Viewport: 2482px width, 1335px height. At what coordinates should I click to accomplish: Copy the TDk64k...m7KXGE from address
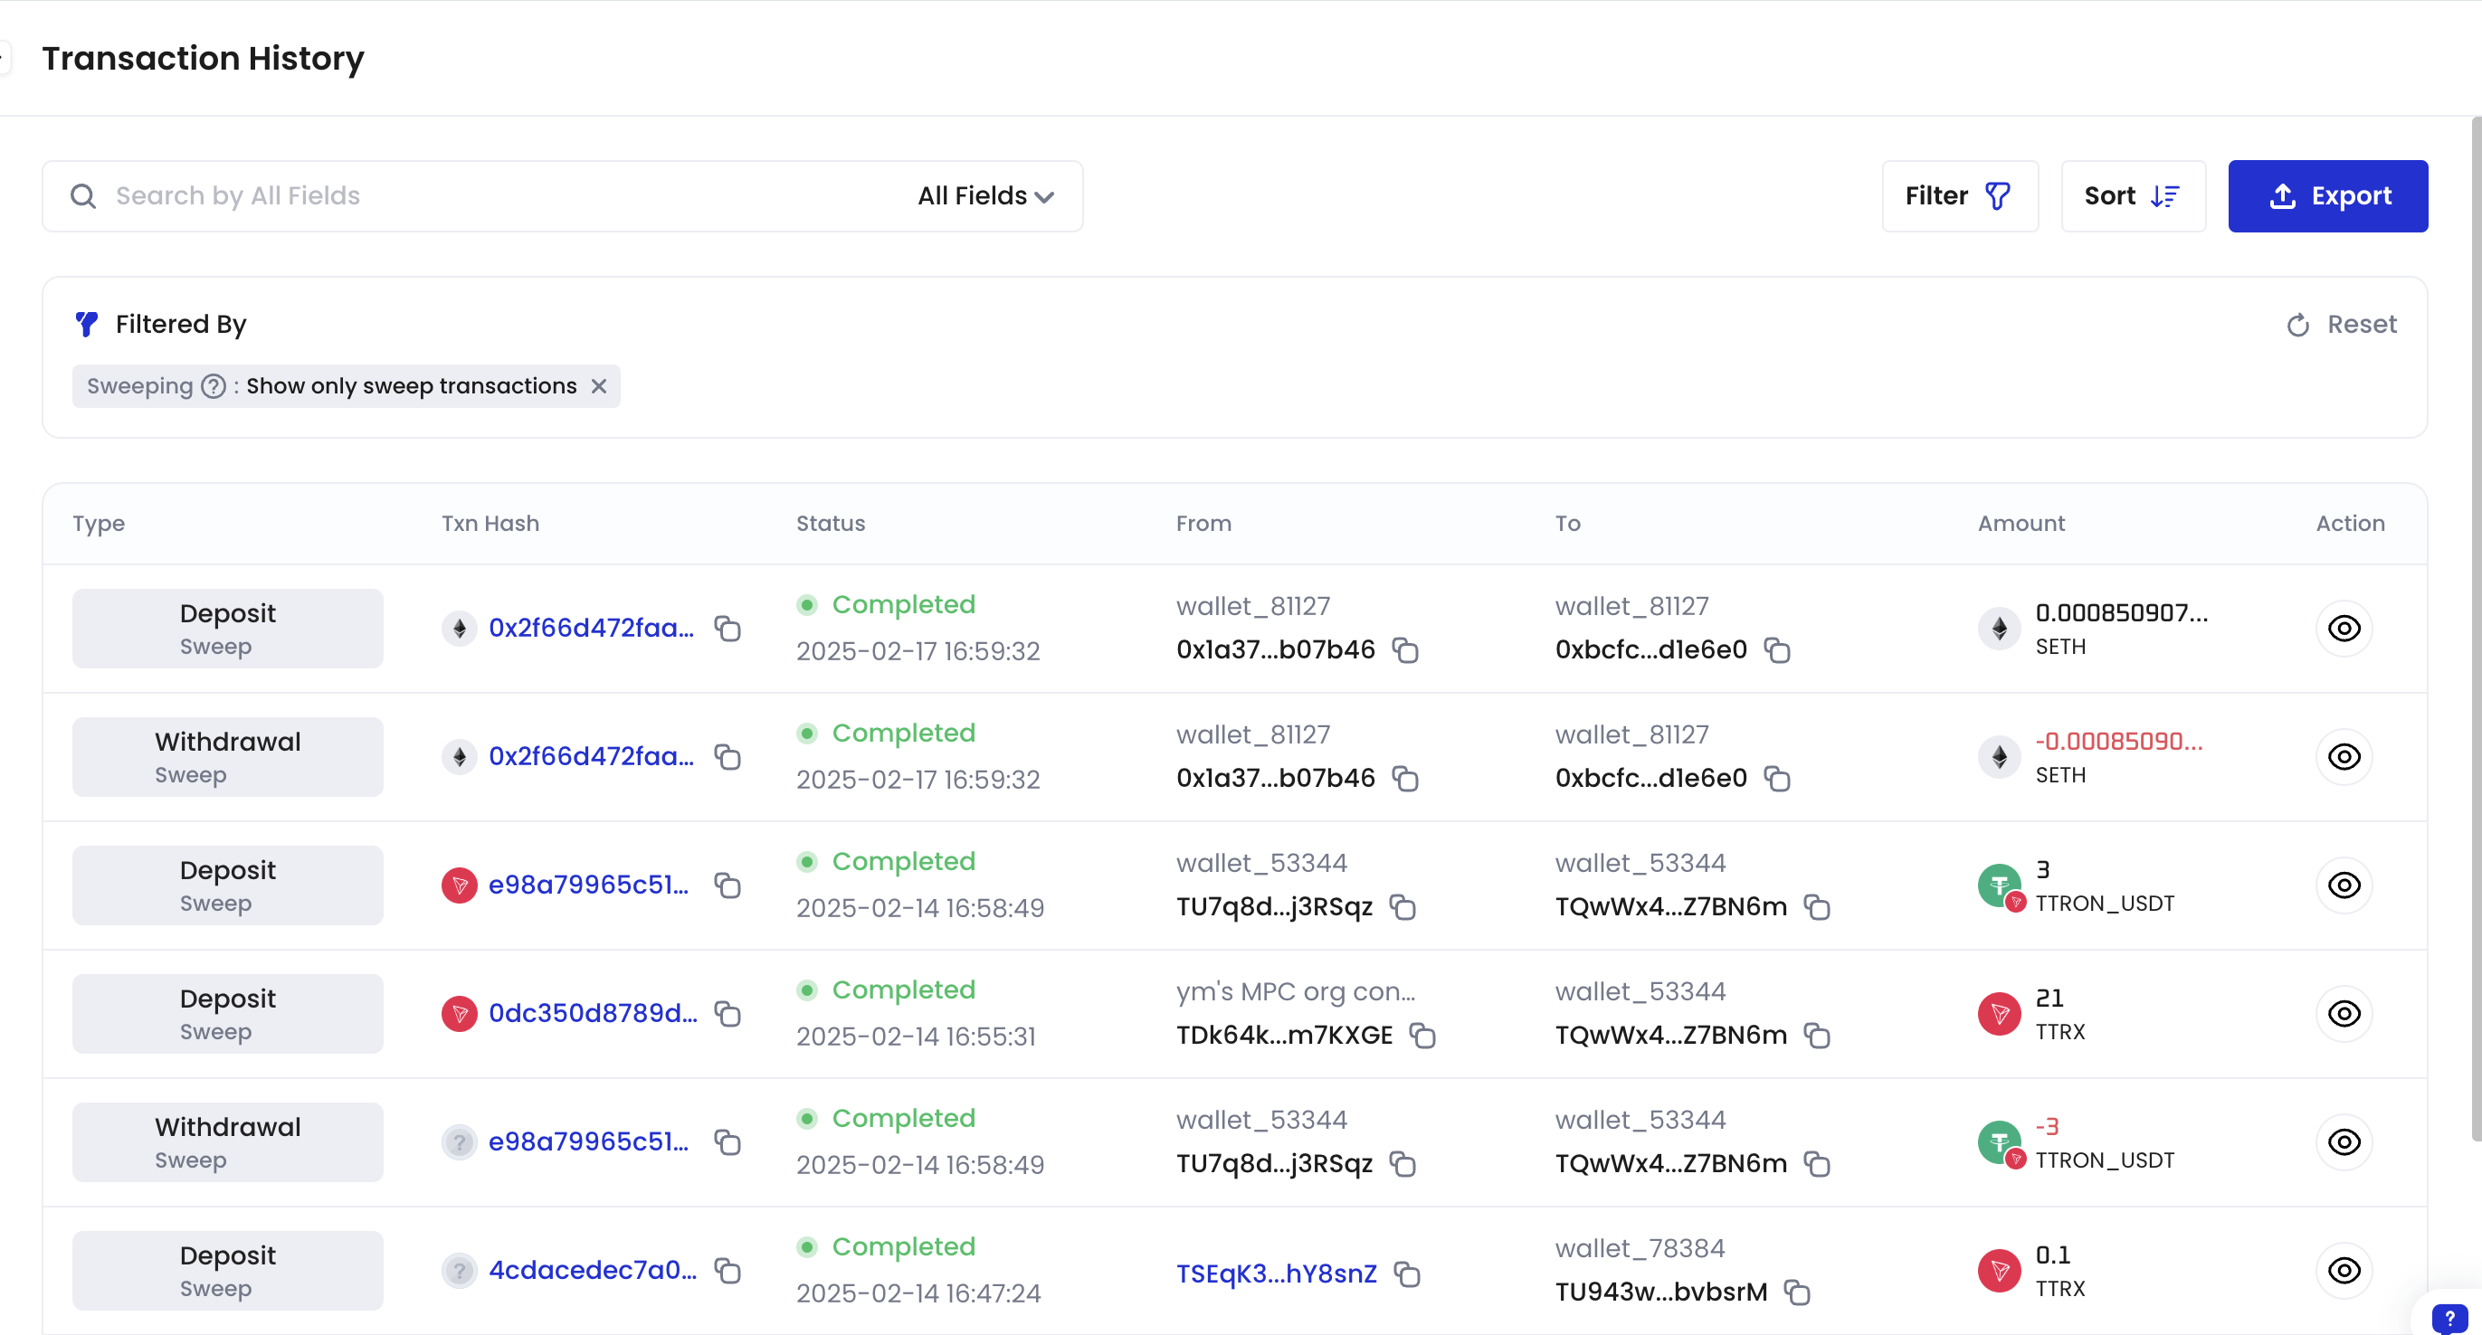tap(1423, 1036)
